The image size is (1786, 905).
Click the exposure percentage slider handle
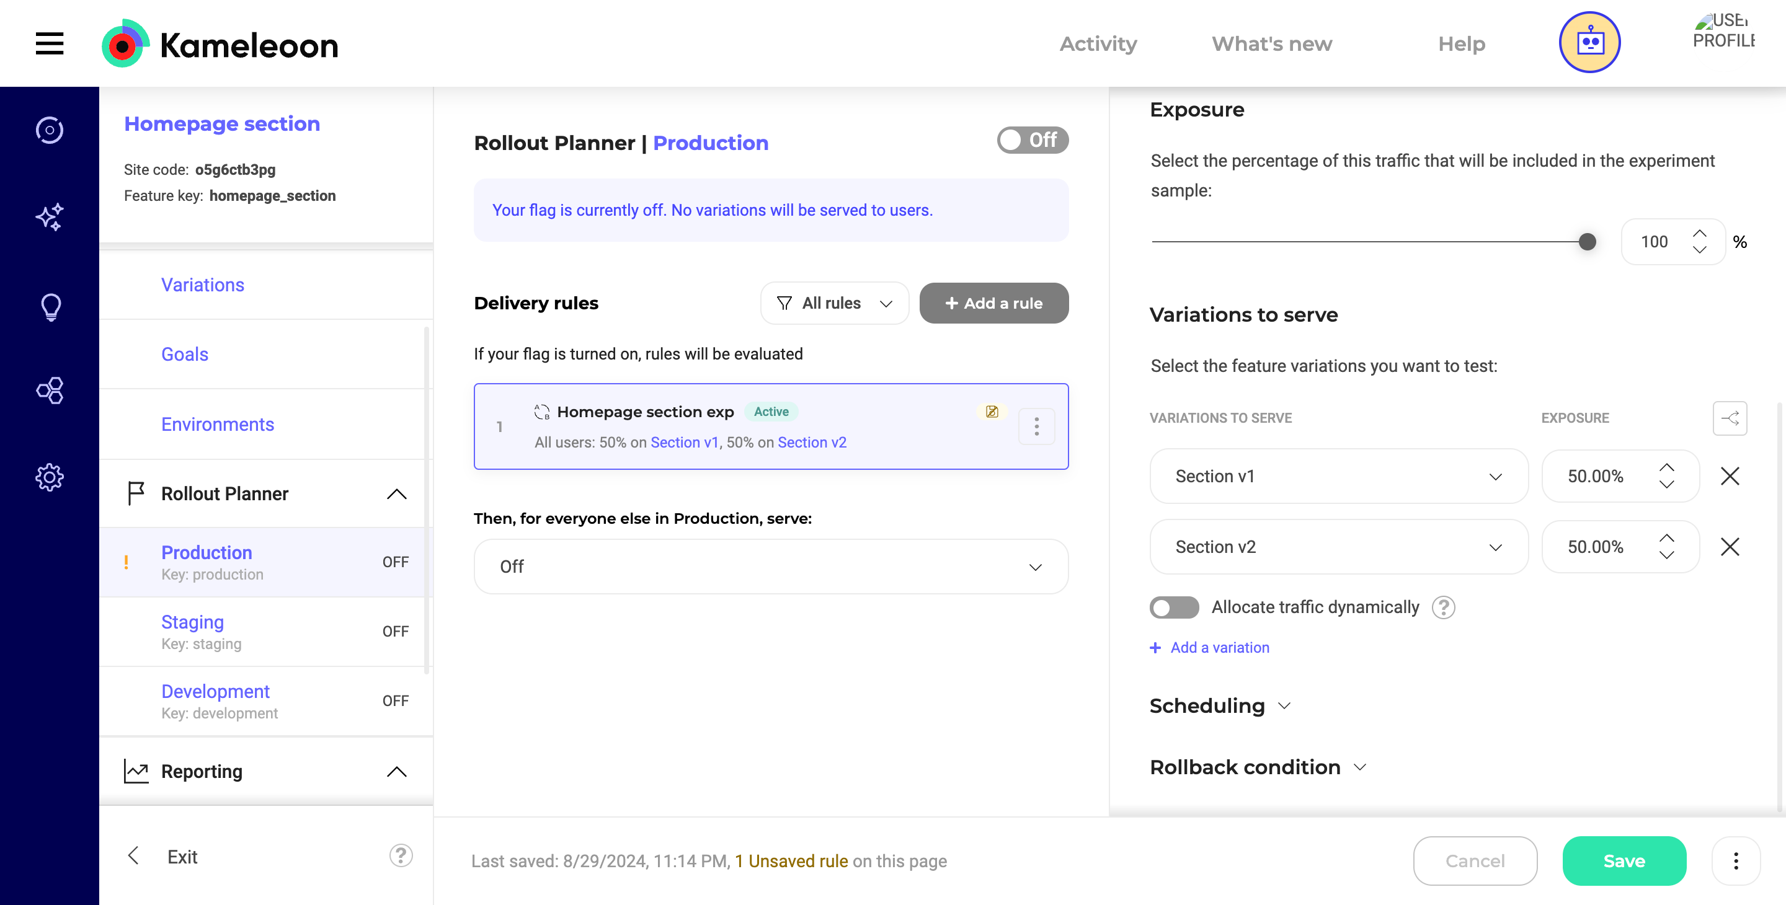click(1586, 242)
